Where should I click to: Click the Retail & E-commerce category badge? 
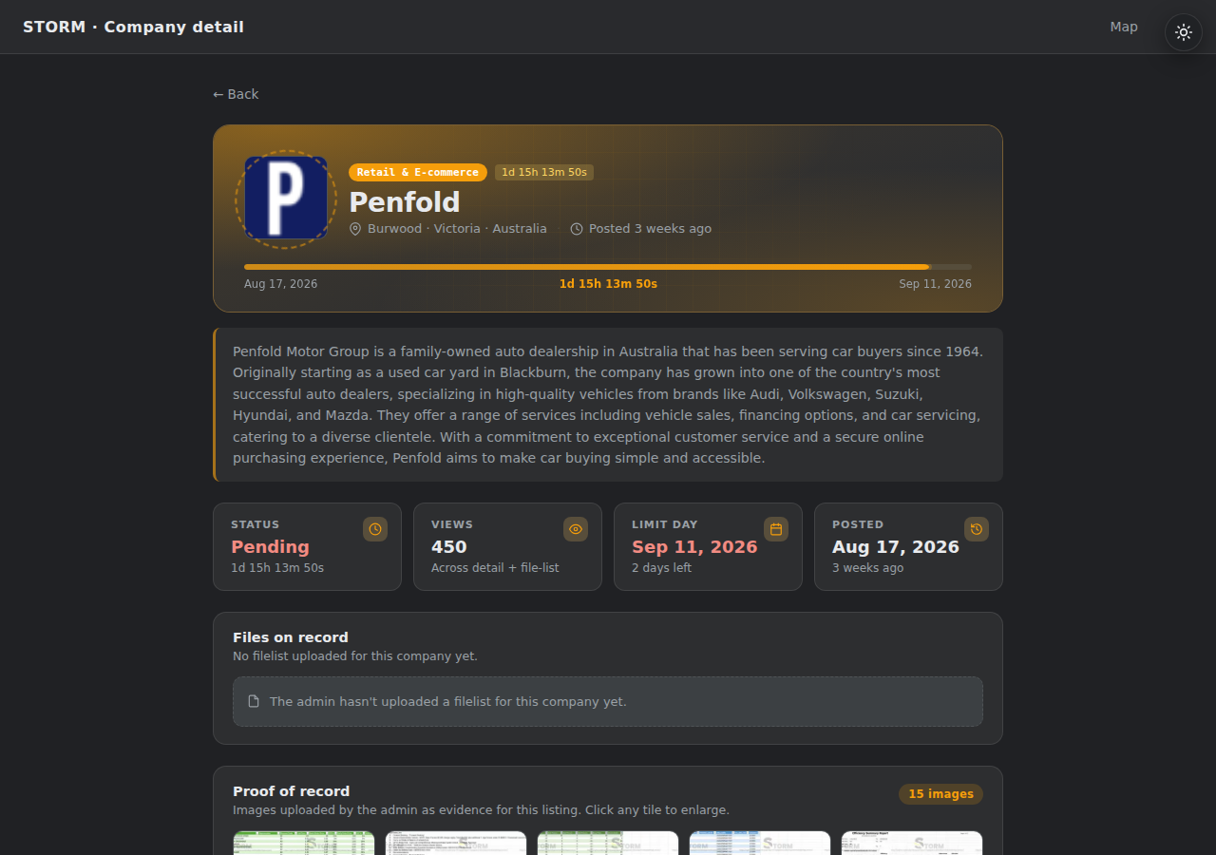point(418,172)
